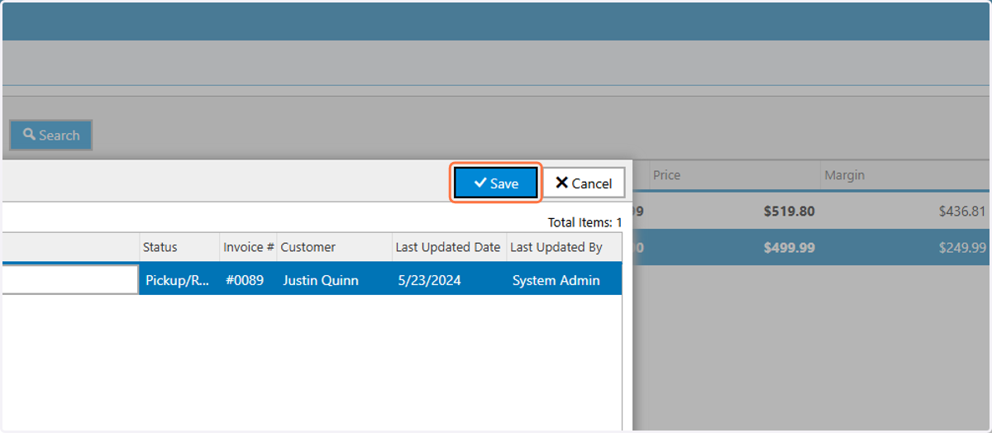
Task: Click the $436.81 margin value
Action: coord(962,212)
